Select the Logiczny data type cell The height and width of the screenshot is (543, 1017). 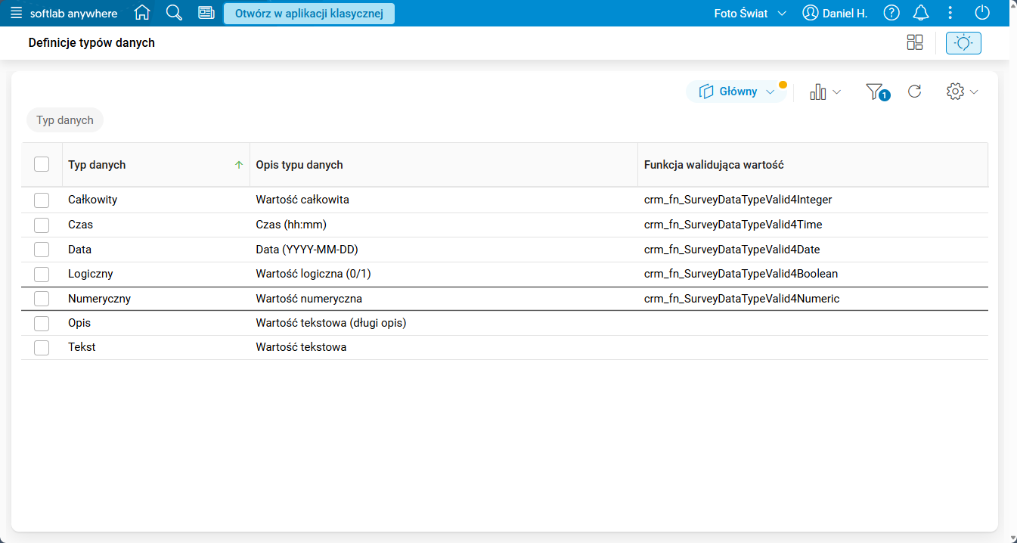tap(156, 274)
